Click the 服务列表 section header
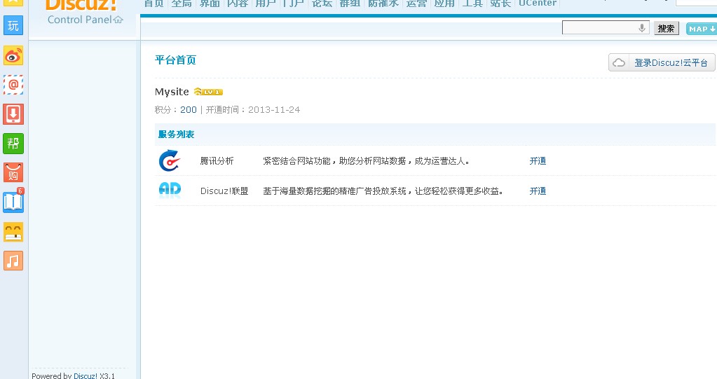 coord(176,135)
